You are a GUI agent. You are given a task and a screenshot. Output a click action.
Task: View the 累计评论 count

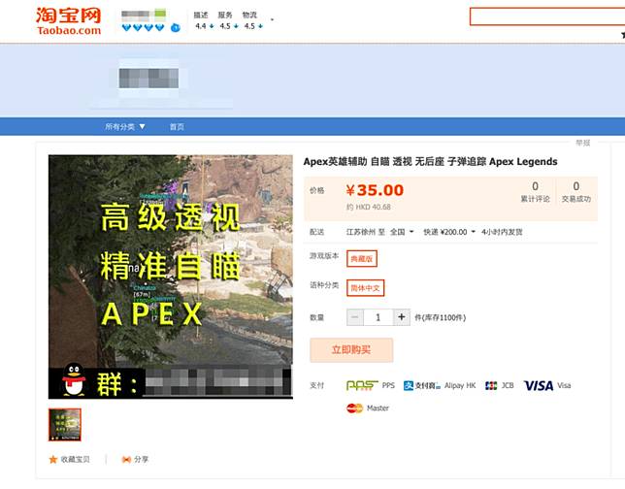(535, 192)
